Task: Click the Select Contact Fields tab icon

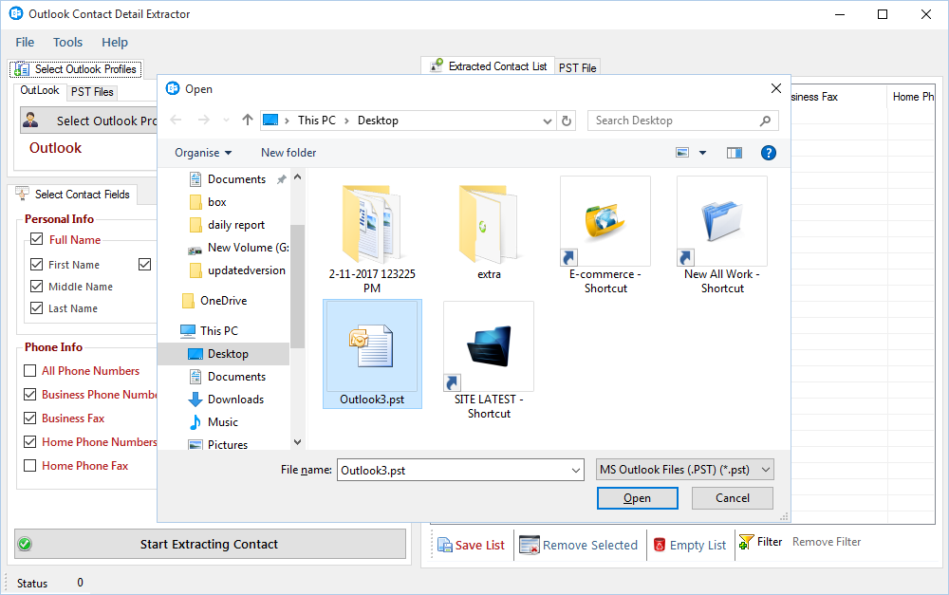Action: tap(22, 194)
